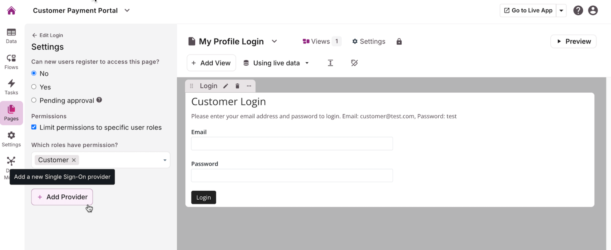Expand the Customer Payment Portal app dropdown
This screenshot has width=611, height=250.
coord(127,11)
